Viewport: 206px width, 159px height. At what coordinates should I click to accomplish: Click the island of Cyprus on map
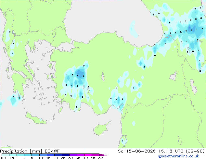[x=100, y=129]
